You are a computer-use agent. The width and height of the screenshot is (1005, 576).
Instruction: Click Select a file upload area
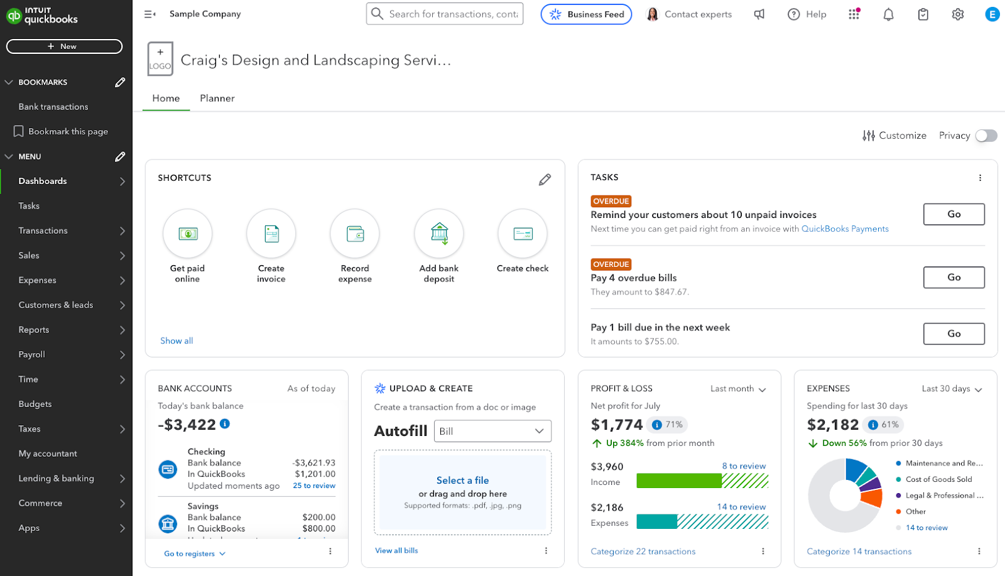click(462, 492)
